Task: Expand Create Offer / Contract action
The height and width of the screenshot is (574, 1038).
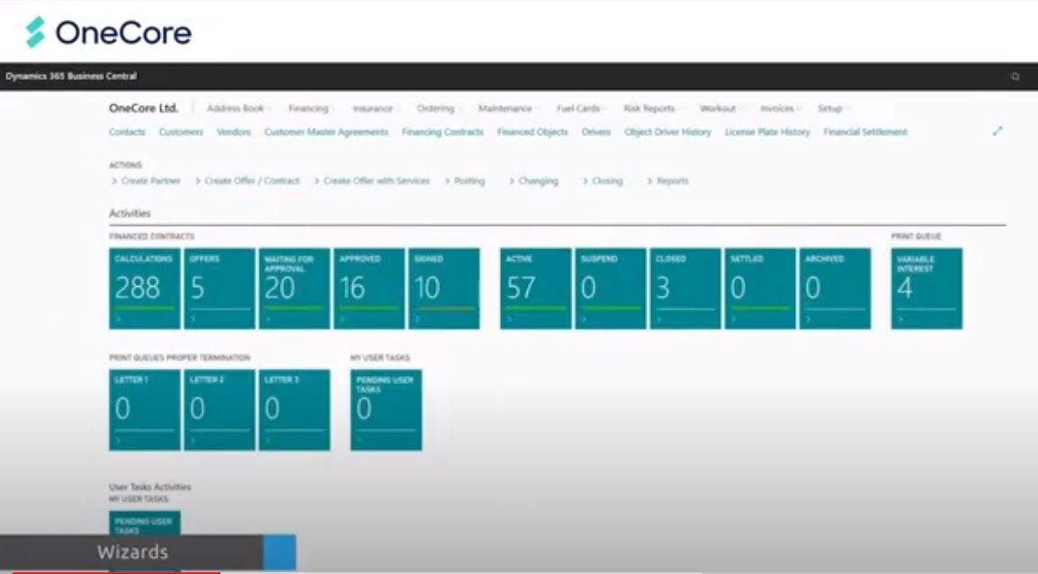Action: [247, 181]
